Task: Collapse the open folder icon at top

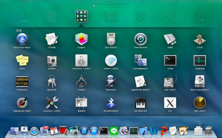Action: point(81,16)
